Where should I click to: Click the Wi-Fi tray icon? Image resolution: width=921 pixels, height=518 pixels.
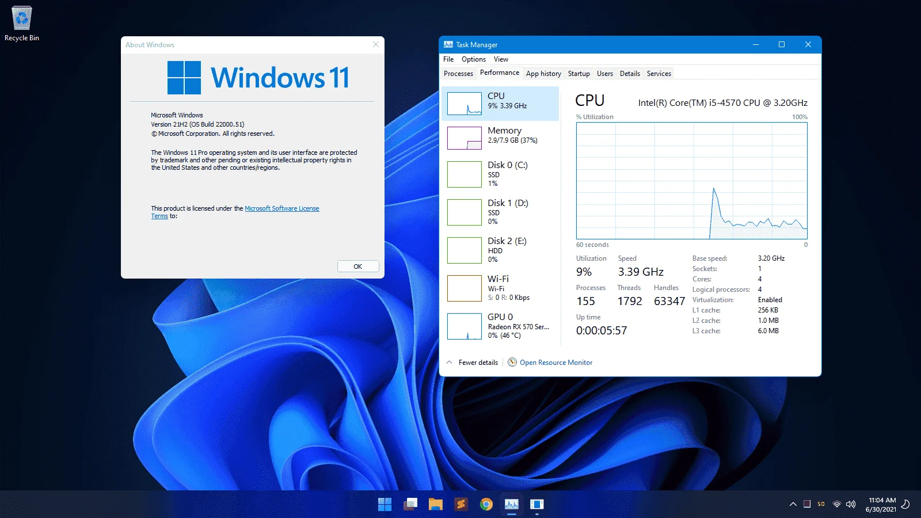point(836,504)
